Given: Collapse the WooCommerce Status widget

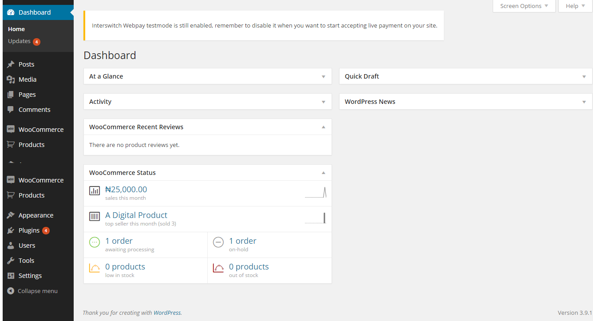Looking at the screenshot, I should pos(323,173).
